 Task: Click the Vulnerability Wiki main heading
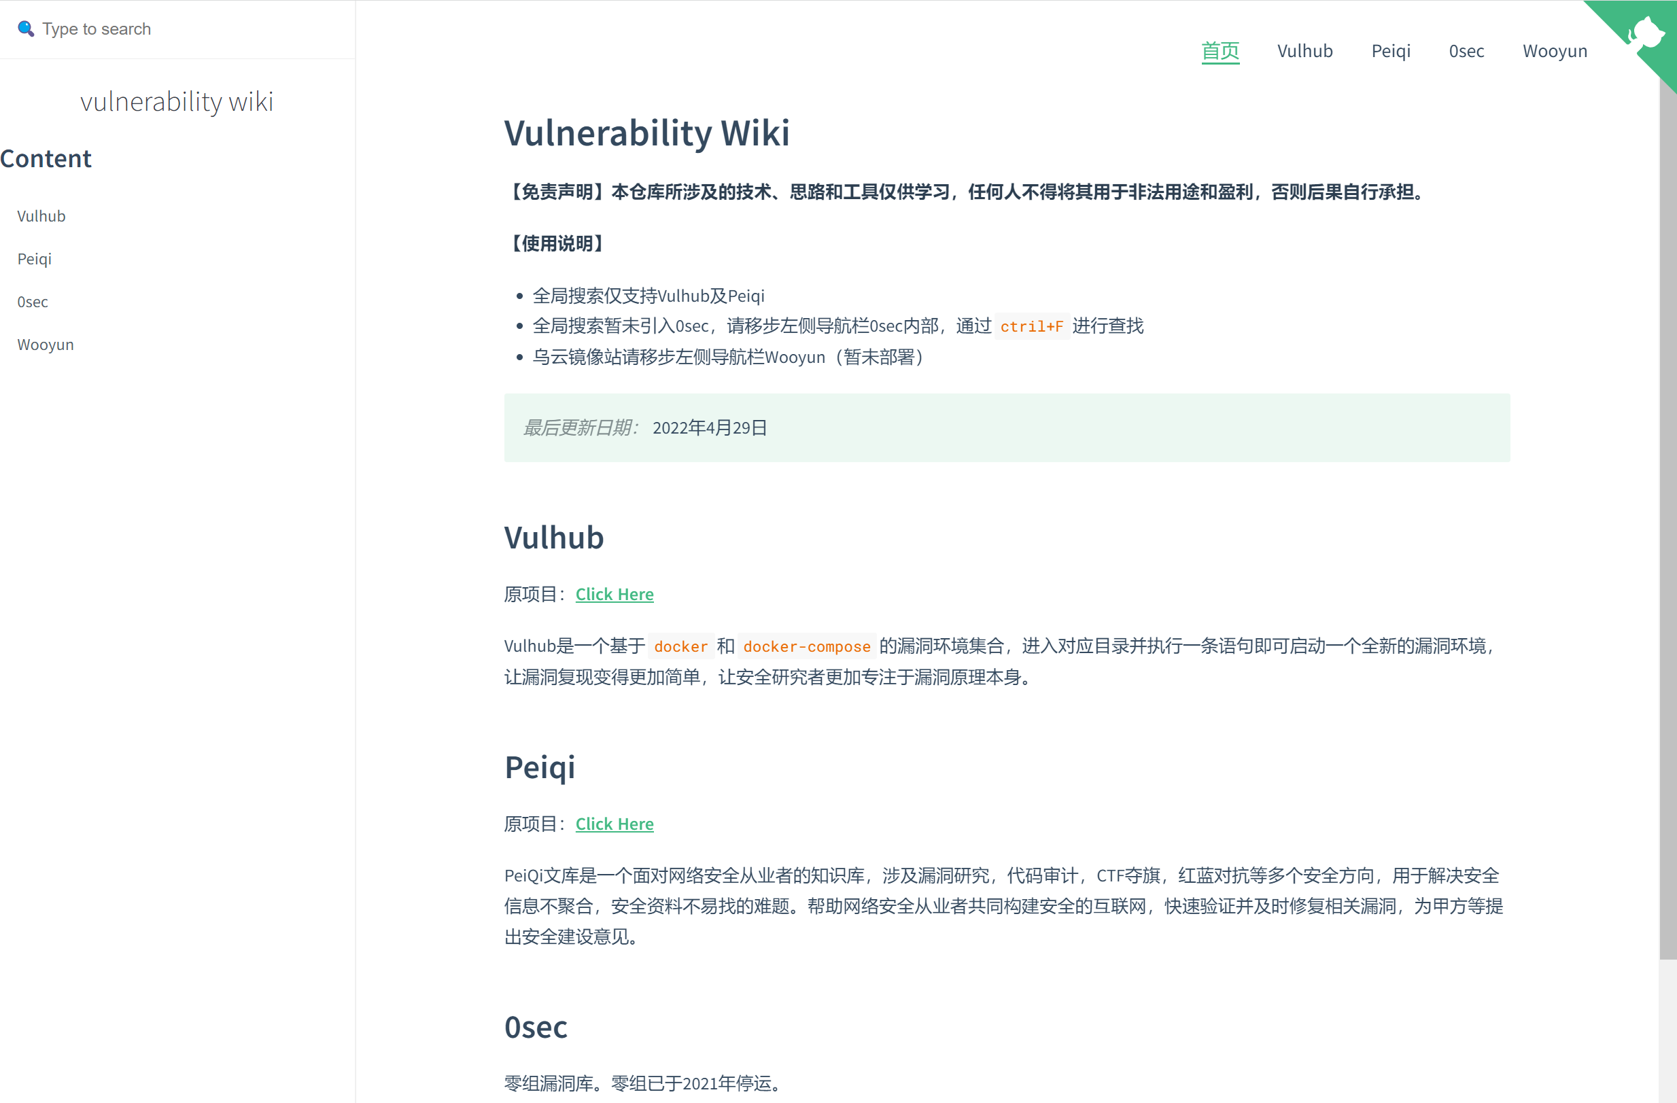point(646,133)
